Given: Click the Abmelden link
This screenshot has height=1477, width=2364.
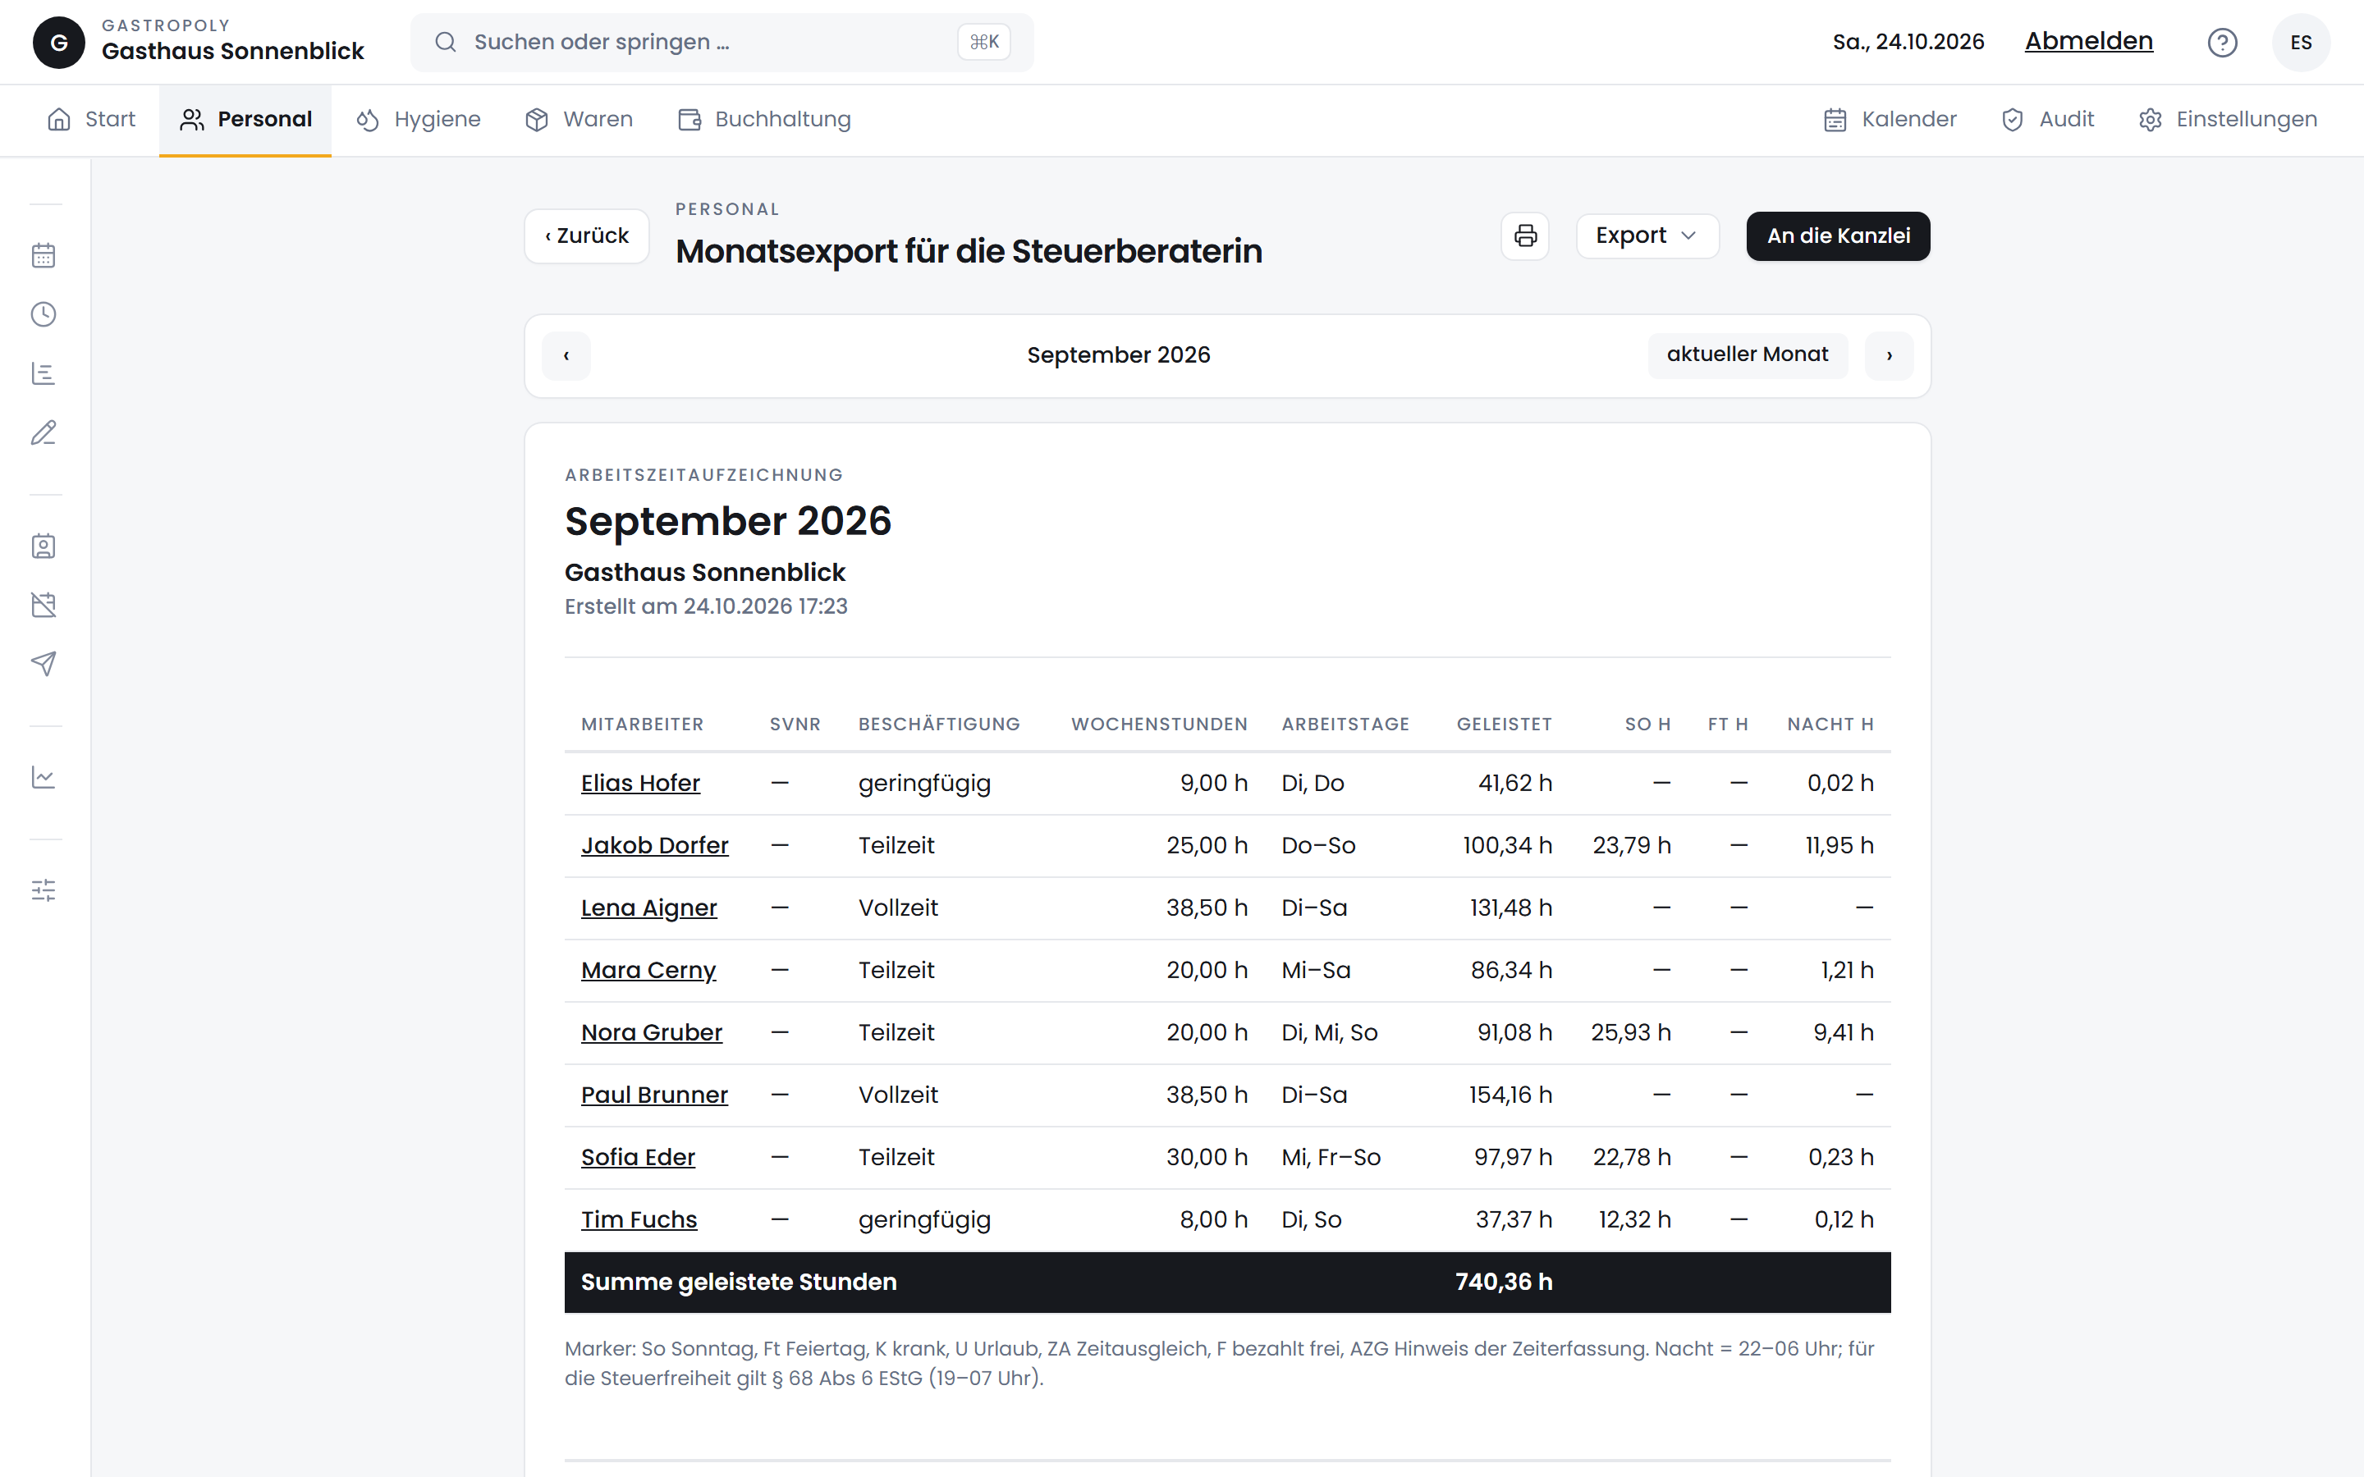Looking at the screenshot, I should point(2088,41).
